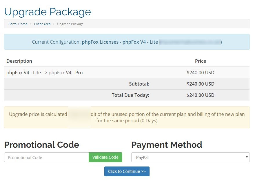Click the Upgrade Package page heading

(x=48, y=12)
